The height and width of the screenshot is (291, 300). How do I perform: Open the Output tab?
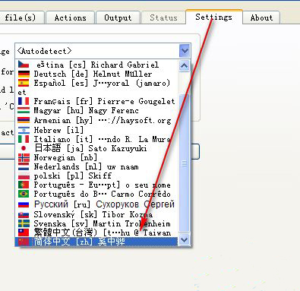(x=118, y=17)
